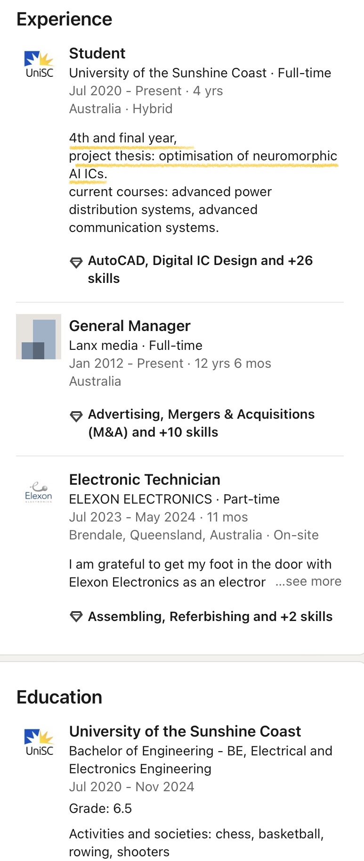Select Lanx media · Full-time company line
Viewport: 364px width, 861px height.
136,346
